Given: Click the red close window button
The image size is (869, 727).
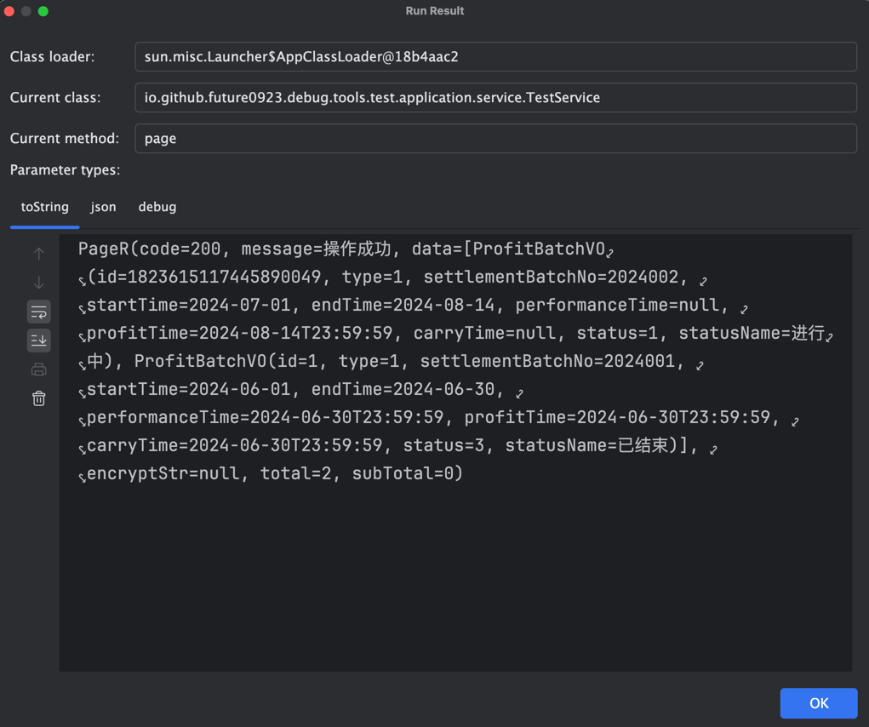Looking at the screenshot, I should 9,11.
